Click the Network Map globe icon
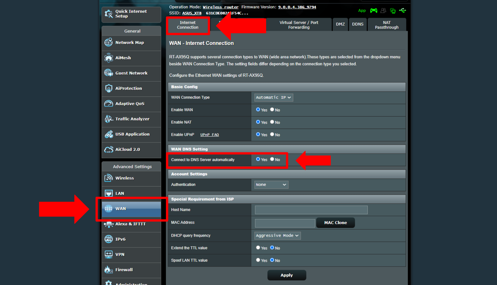This screenshot has height=285, width=497. [x=108, y=42]
